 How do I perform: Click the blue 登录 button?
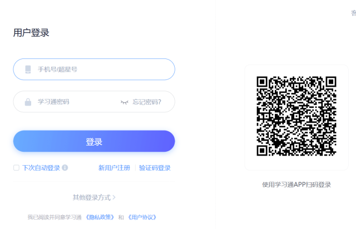(x=94, y=141)
